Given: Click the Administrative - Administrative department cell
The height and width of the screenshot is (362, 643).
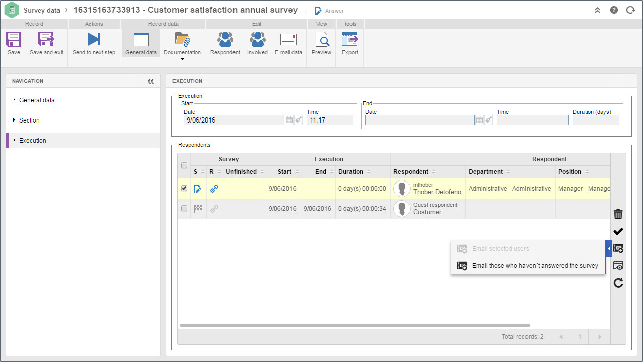Looking at the screenshot, I should click(x=510, y=189).
